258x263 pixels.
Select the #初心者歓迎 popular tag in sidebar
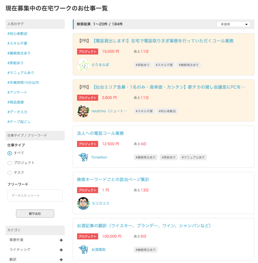click(x=17, y=34)
